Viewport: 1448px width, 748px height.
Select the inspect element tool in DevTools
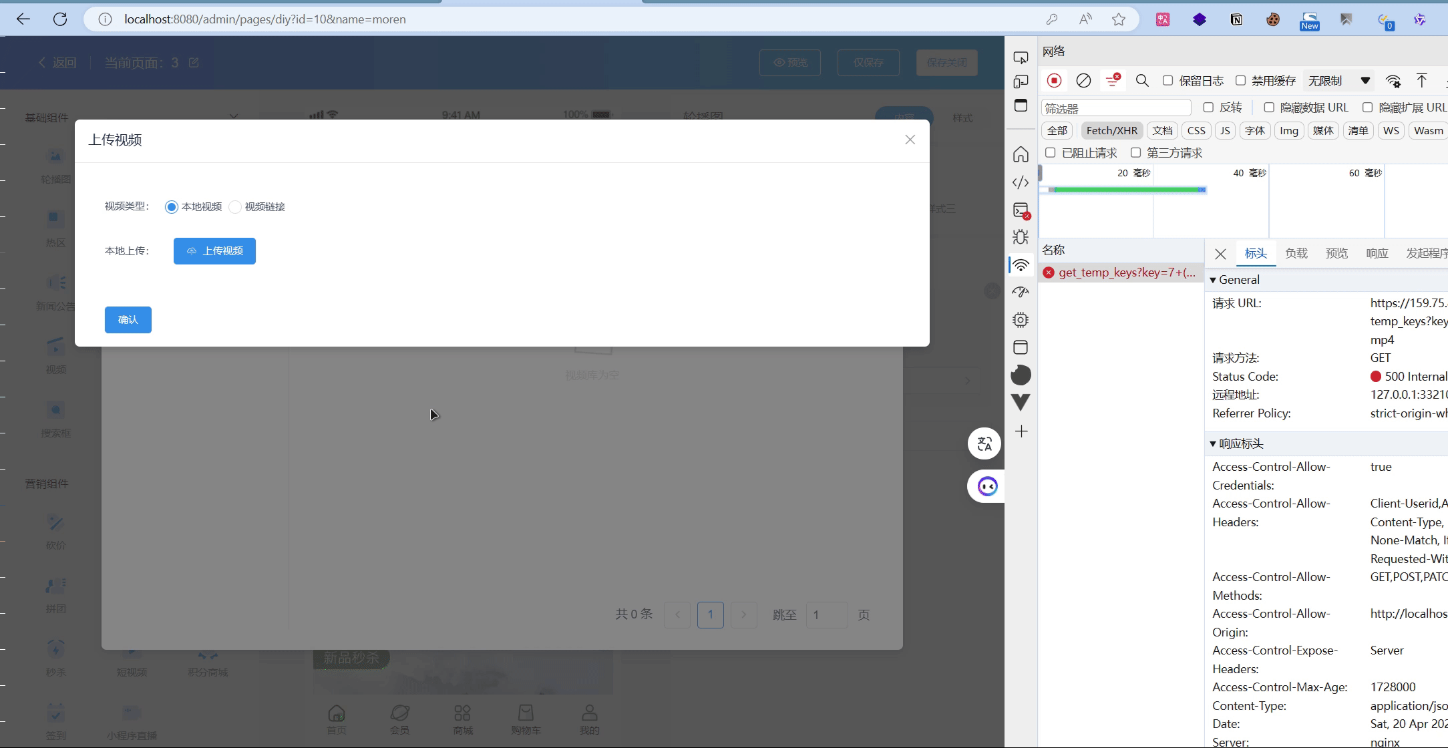click(x=1021, y=57)
